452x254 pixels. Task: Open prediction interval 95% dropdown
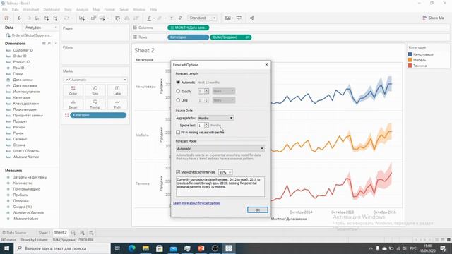(x=225, y=172)
